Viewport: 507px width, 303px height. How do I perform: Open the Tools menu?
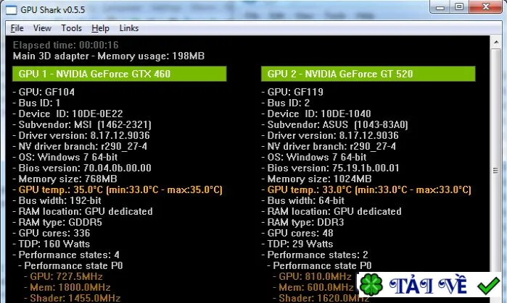72,28
